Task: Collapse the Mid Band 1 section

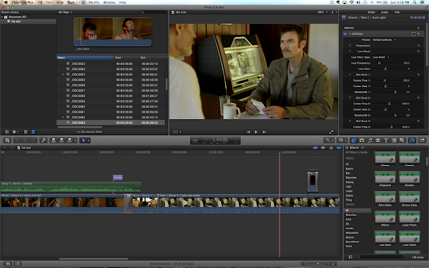Action: click(x=350, y=74)
